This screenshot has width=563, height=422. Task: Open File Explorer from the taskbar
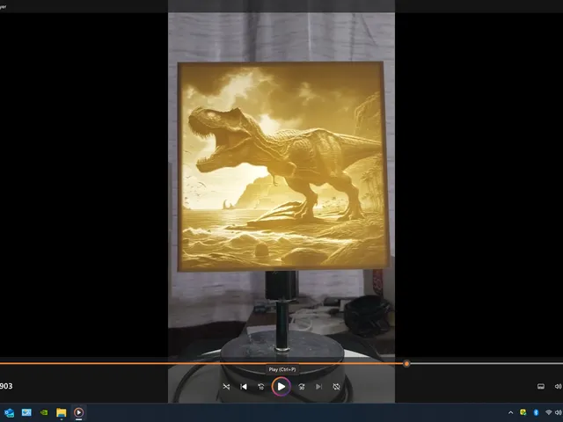[62, 412]
